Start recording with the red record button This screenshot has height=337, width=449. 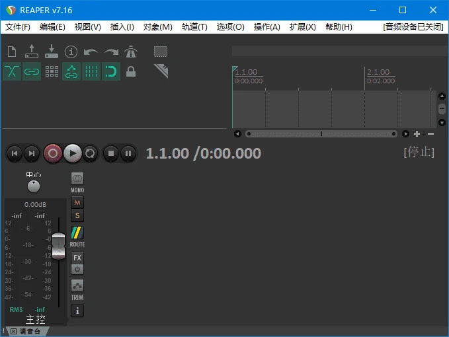(53, 153)
